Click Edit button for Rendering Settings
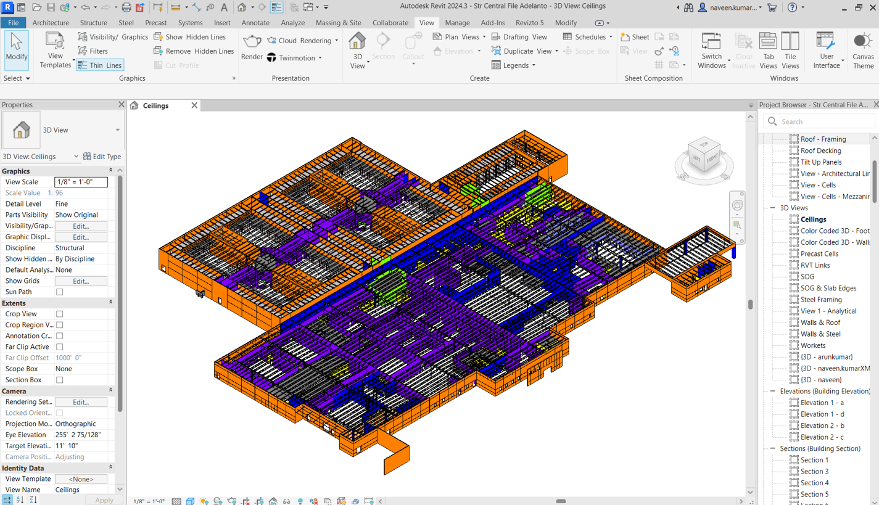Image resolution: width=879 pixels, height=505 pixels. coord(81,402)
